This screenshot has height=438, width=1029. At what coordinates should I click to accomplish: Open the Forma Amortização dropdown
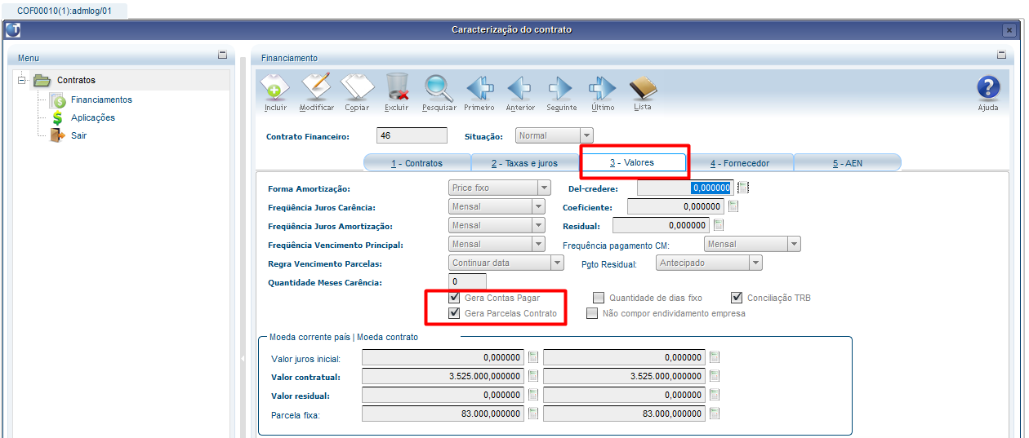coord(543,188)
